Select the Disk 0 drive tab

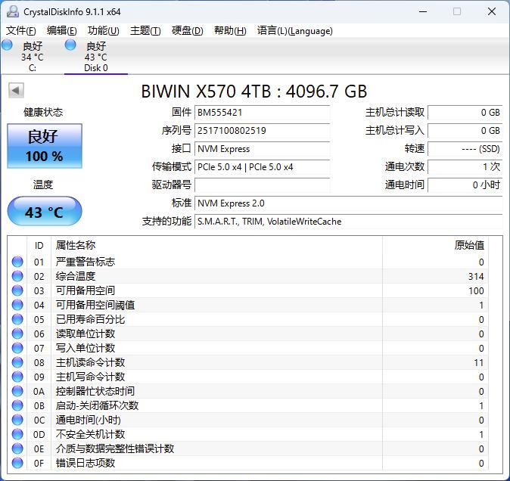(96, 56)
